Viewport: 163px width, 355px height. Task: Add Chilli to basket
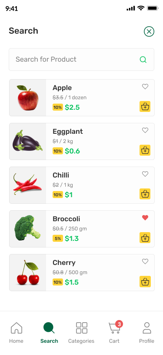click(145, 194)
